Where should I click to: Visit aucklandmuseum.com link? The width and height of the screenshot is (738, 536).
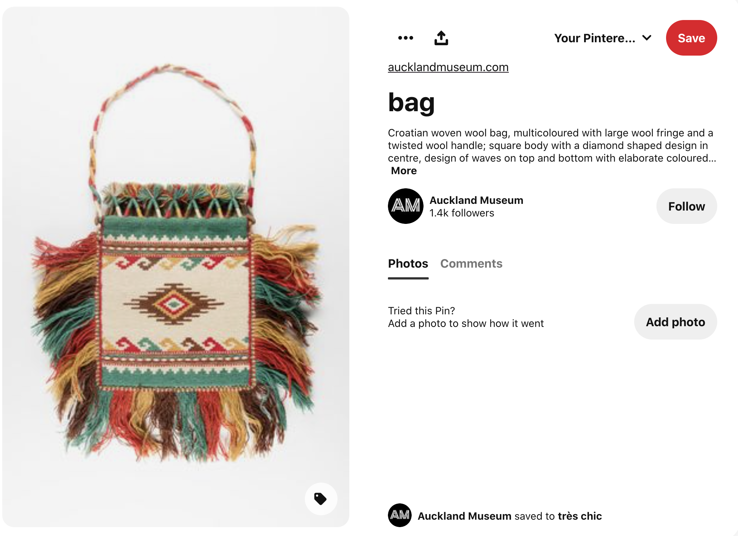448,67
